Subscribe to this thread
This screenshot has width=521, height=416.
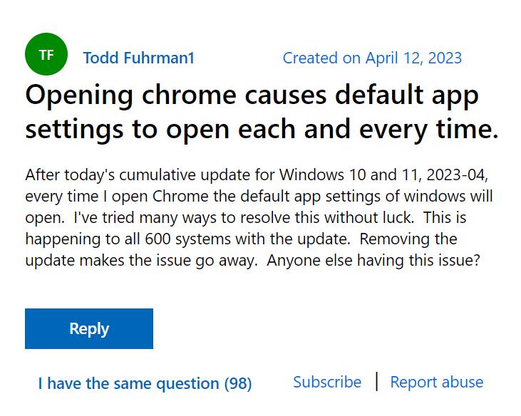point(327,382)
